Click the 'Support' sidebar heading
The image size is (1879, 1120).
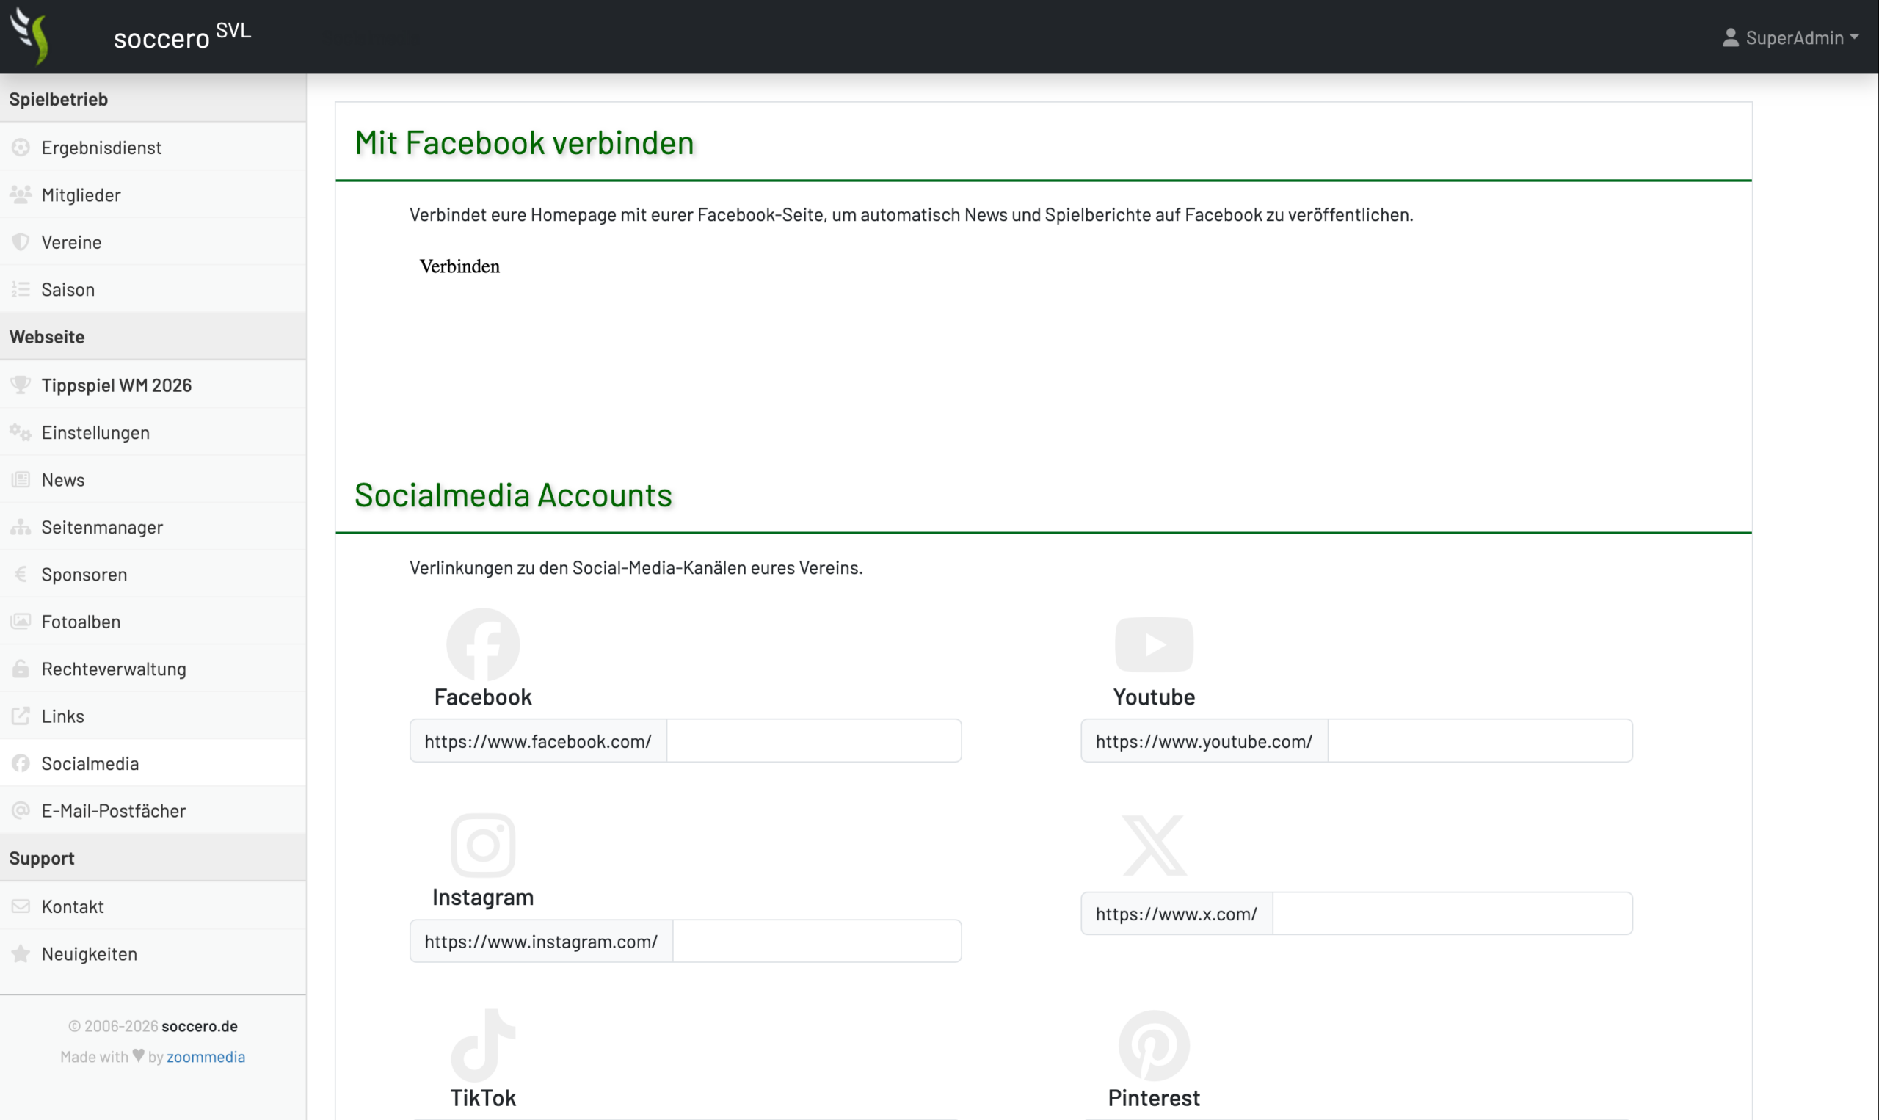click(42, 858)
